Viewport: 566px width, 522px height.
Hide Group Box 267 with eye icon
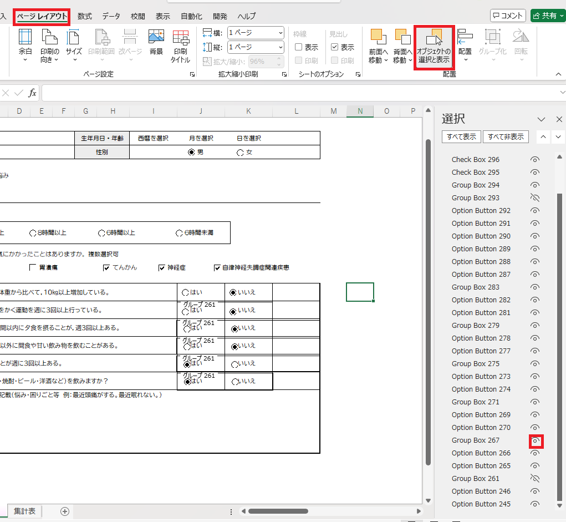click(535, 440)
